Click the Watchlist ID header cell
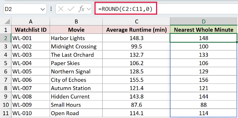The width and height of the screenshot is (238, 118). tap(31, 30)
